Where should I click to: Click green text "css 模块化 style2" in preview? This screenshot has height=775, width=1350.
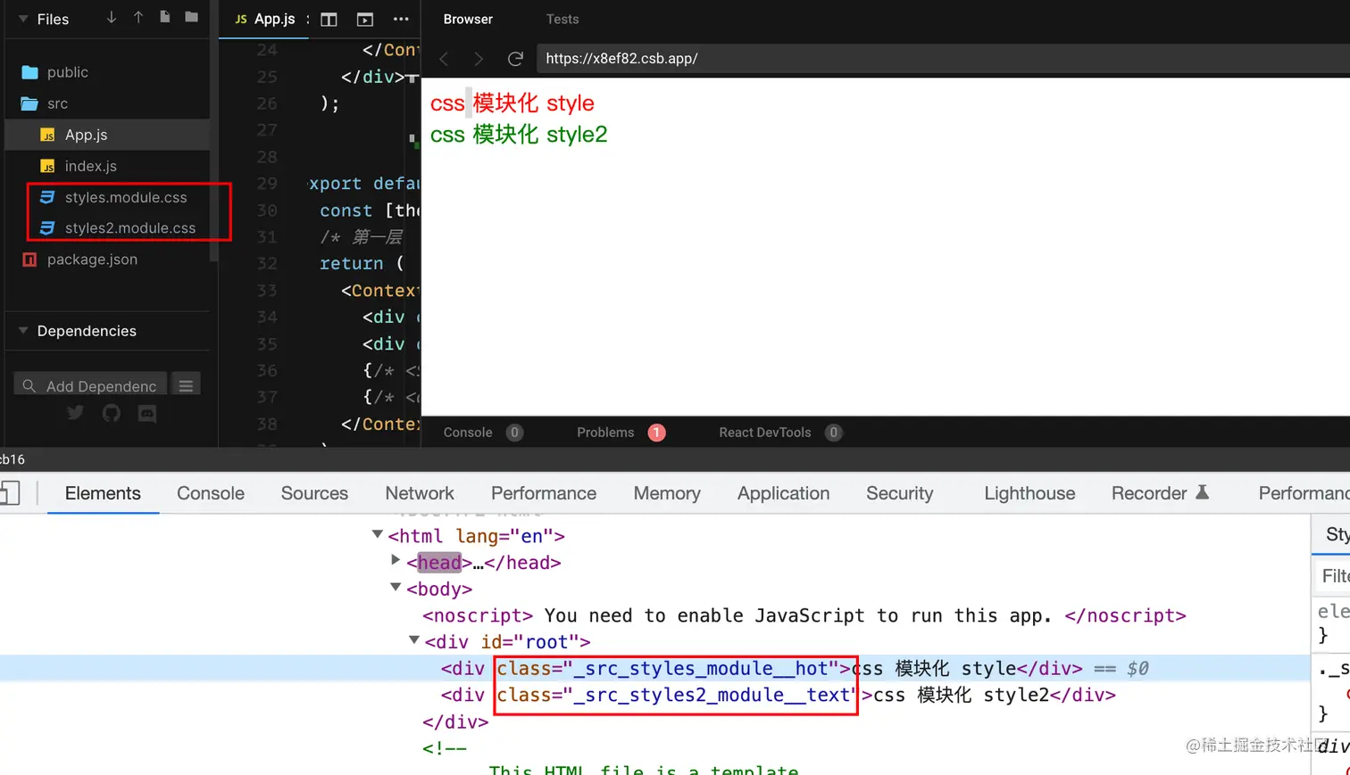519,135
